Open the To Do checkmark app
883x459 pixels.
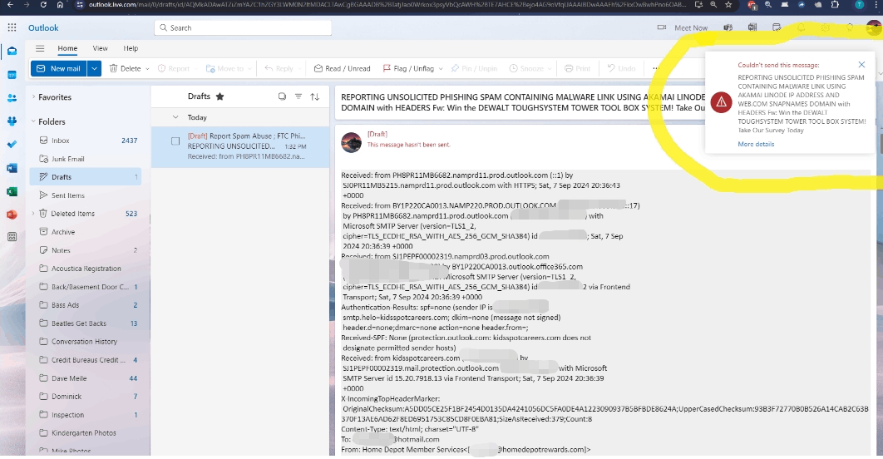[12, 144]
